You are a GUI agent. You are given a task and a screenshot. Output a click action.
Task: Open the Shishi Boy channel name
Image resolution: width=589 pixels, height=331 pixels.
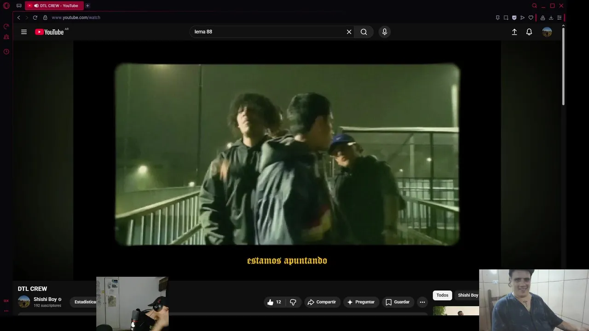click(45, 299)
